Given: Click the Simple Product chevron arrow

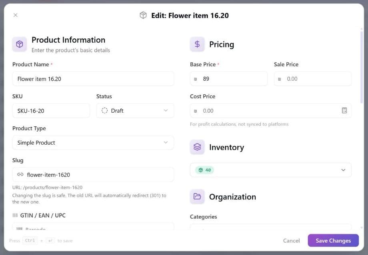Looking at the screenshot, I should click(x=166, y=142).
